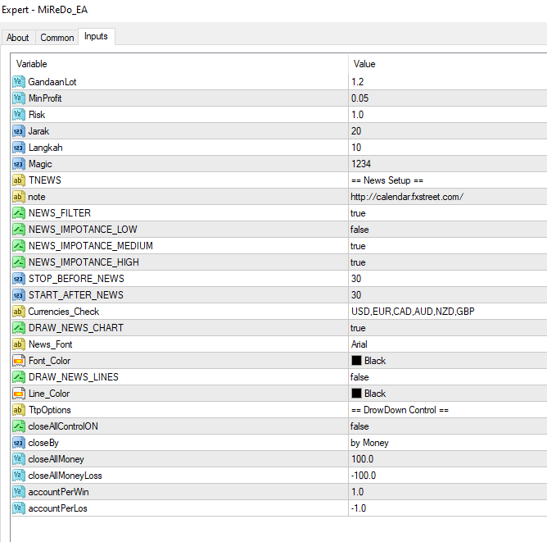Click the string icon beside Currencies_Check

[x=19, y=312]
